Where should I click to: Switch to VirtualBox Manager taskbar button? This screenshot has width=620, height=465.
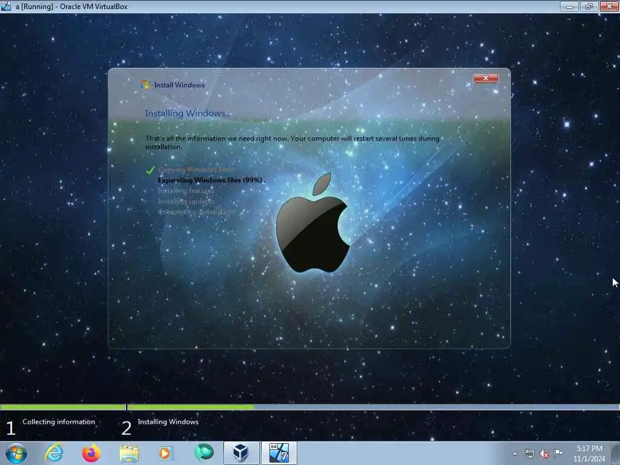[241, 453]
